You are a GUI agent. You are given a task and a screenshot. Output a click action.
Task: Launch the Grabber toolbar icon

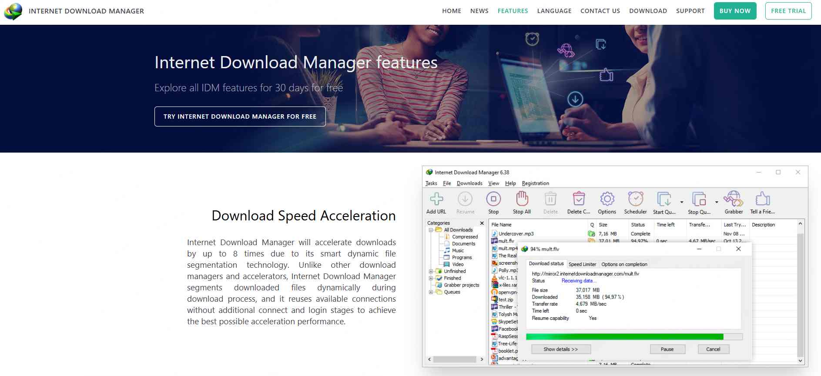click(x=734, y=199)
